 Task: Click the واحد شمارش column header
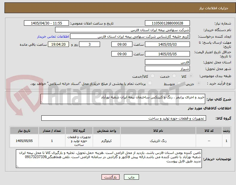(x=107, y=131)
